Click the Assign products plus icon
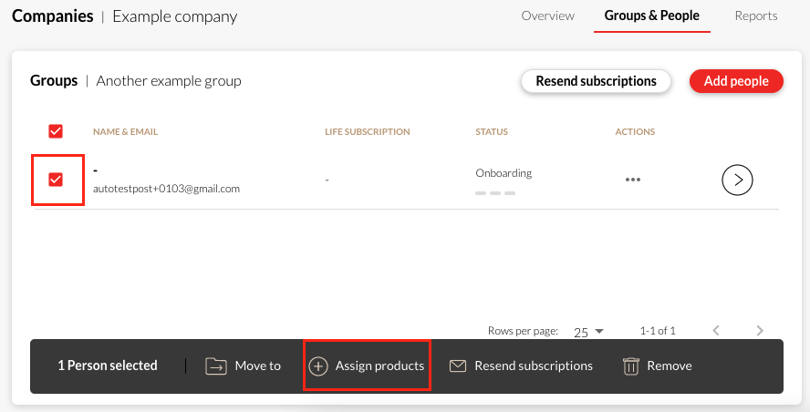The image size is (810, 412). click(x=317, y=366)
